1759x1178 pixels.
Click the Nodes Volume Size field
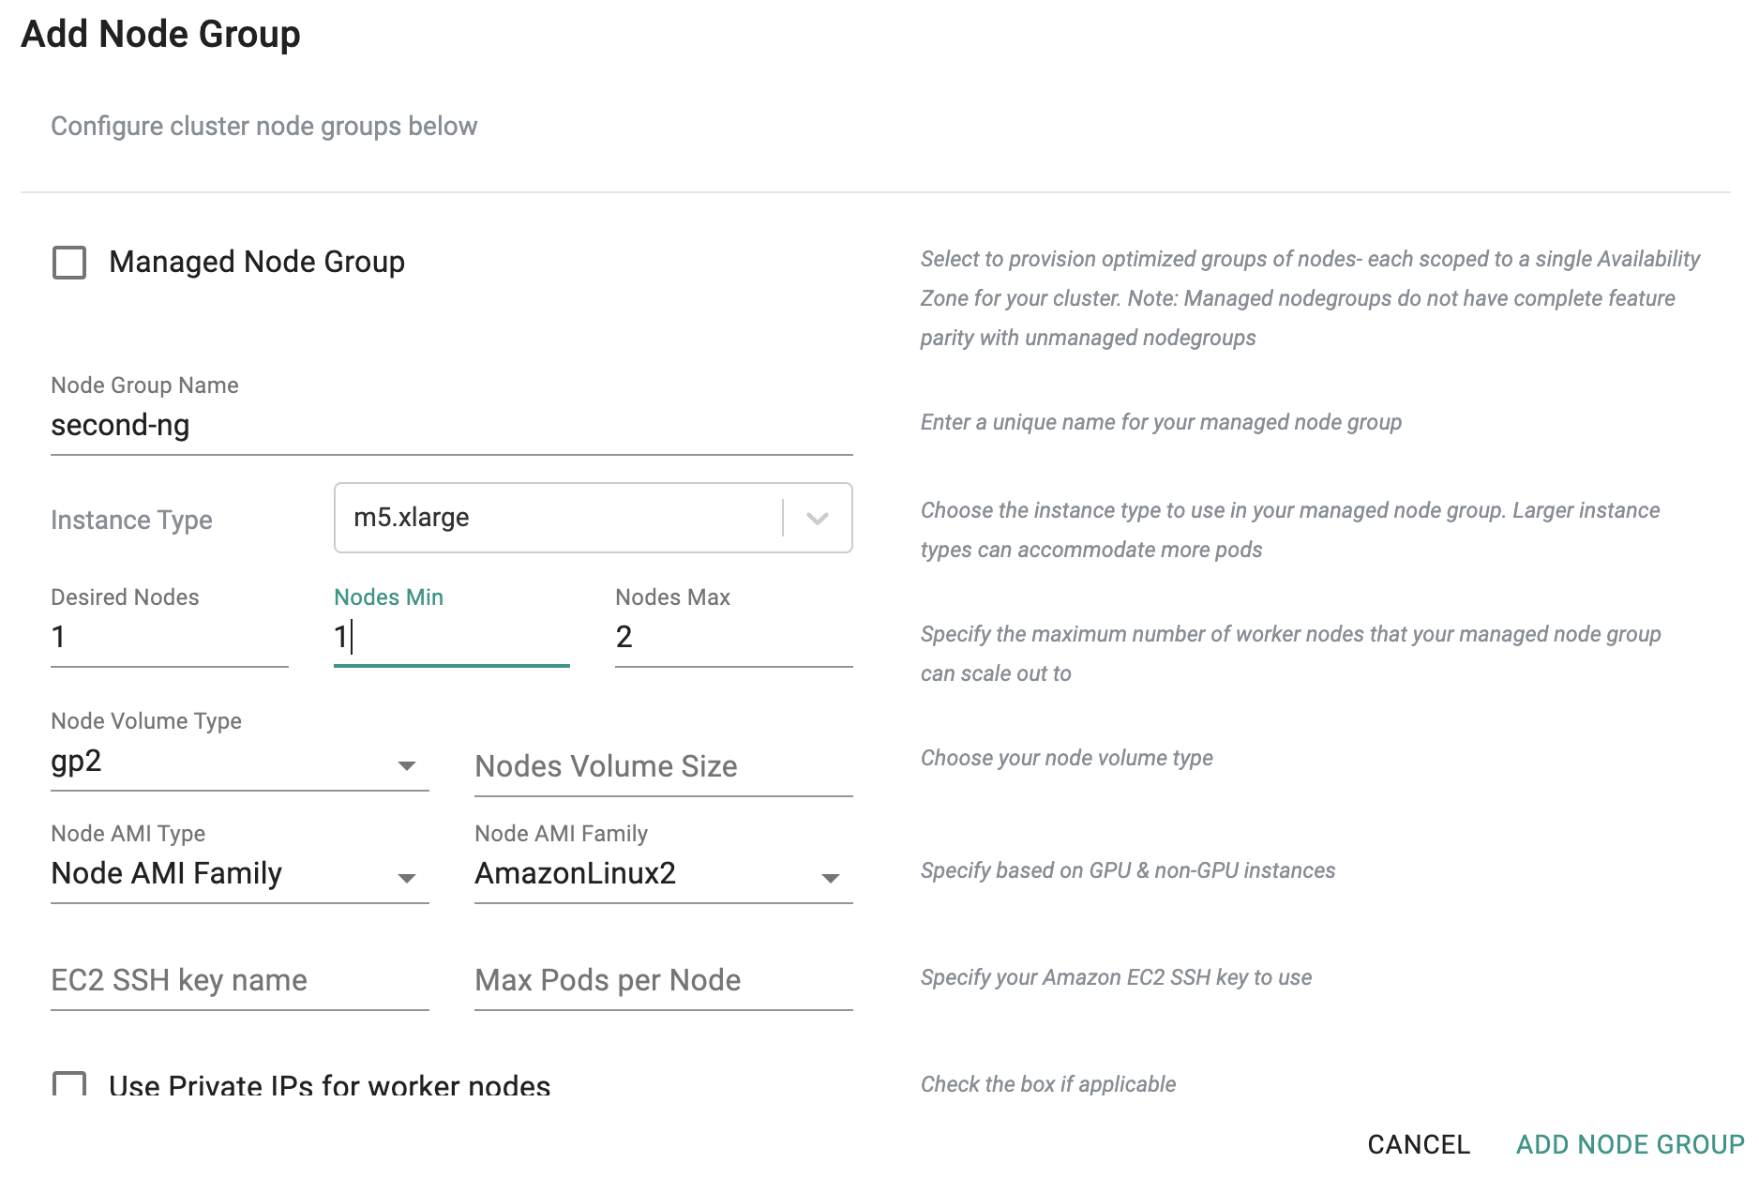pyautogui.click(x=663, y=767)
